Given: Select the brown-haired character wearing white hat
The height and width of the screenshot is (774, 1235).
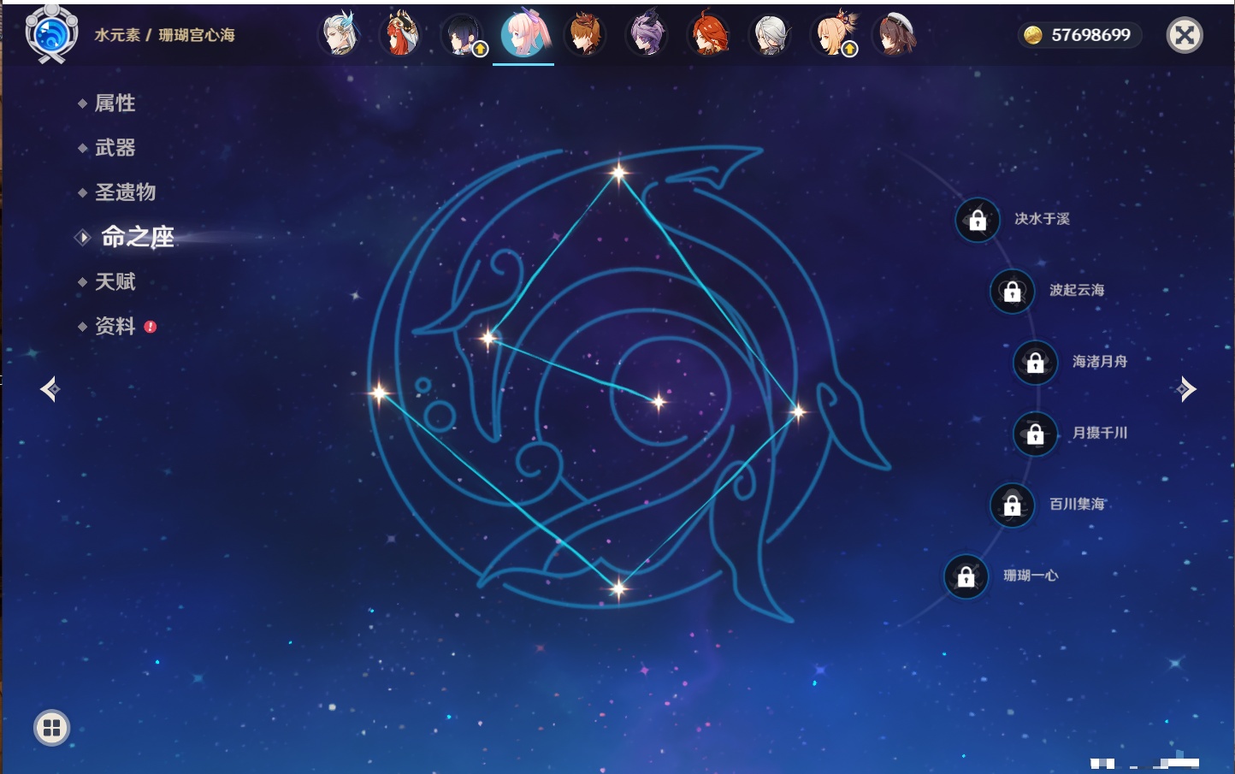Looking at the screenshot, I should (895, 35).
